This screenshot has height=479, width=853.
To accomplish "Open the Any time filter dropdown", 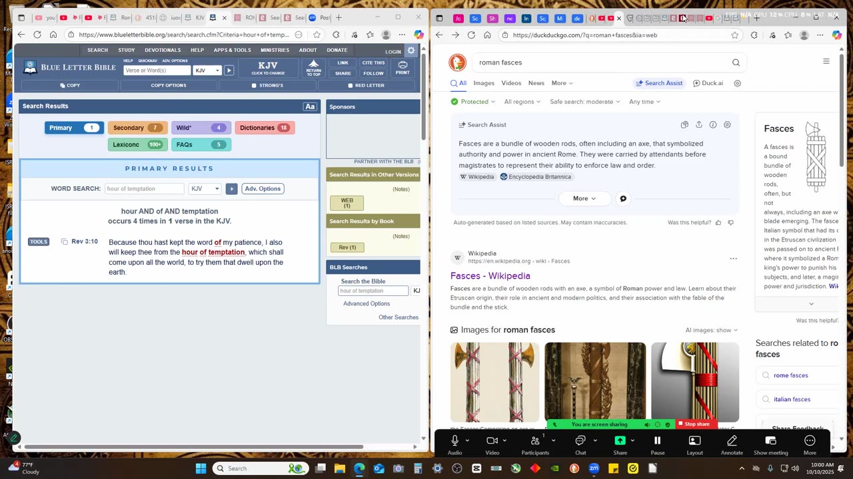I will (x=644, y=102).
